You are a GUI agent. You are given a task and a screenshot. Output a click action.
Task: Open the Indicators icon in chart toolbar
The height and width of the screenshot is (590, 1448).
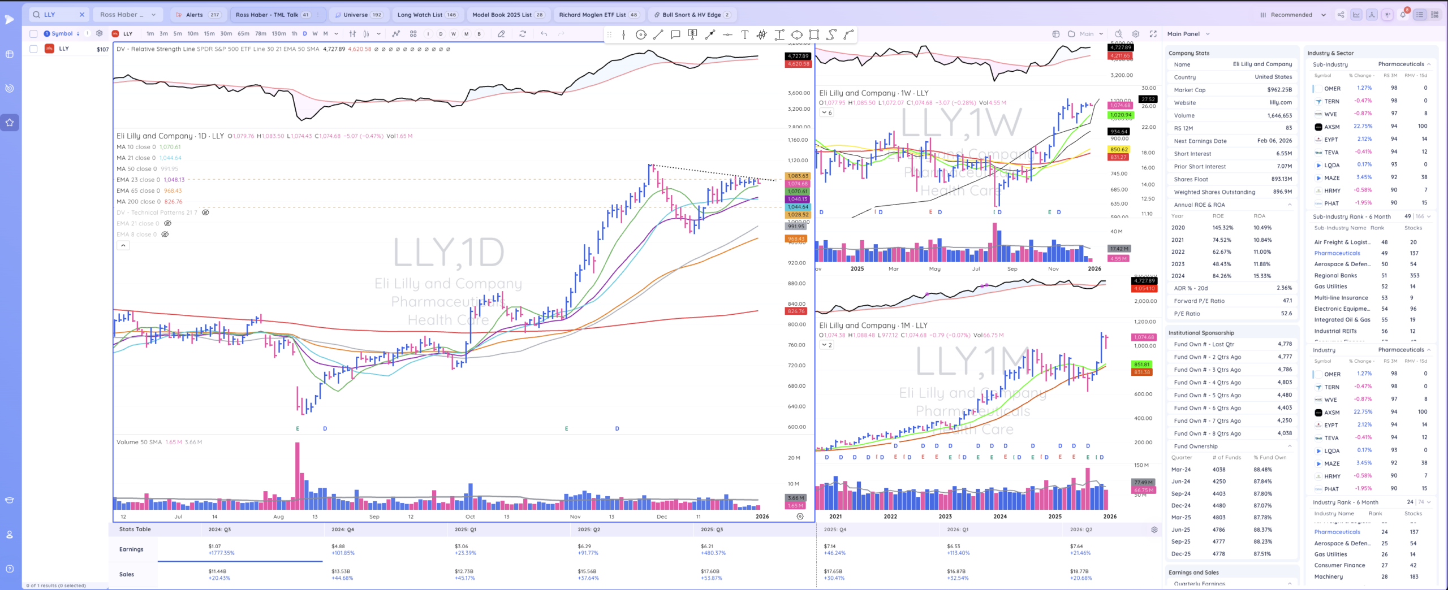[396, 34]
